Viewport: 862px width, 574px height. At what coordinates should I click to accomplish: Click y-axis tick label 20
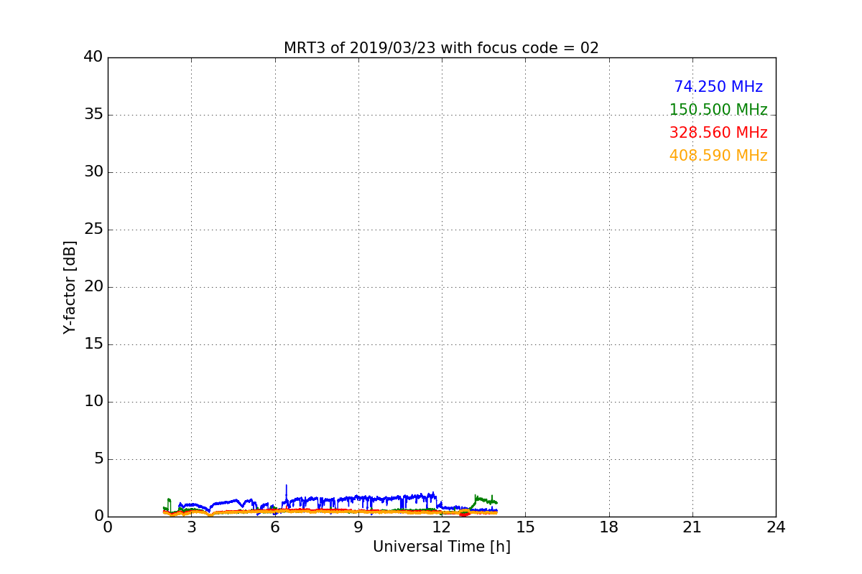93,287
